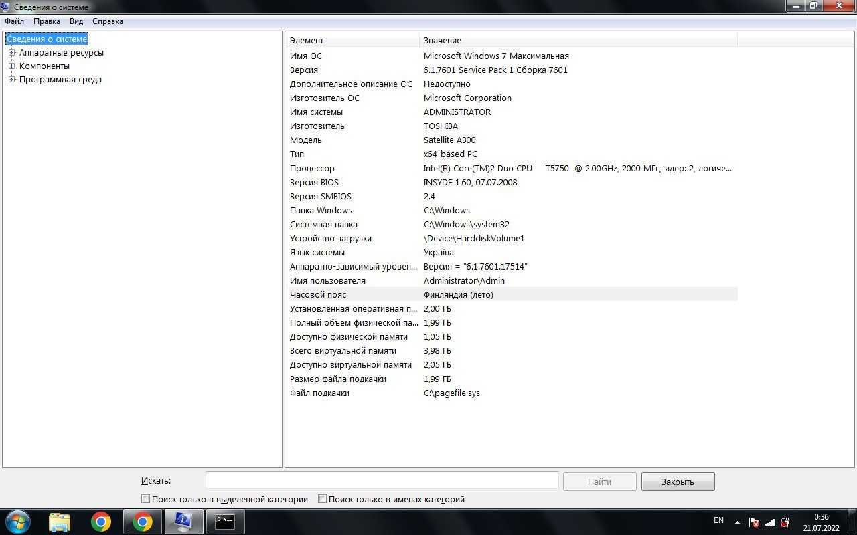Sort by the Элемент column header
Image resolution: width=857 pixels, height=535 pixels.
[x=352, y=41]
